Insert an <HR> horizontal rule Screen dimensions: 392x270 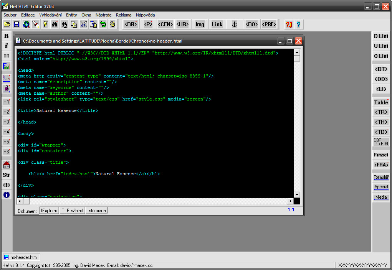click(182, 24)
